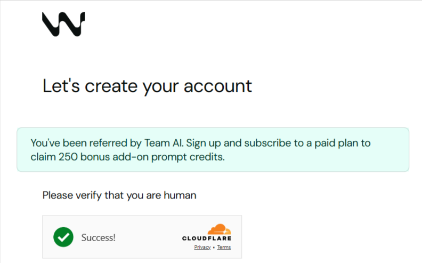
Task: Open the Cloudflare Terms link
Action: coord(224,248)
